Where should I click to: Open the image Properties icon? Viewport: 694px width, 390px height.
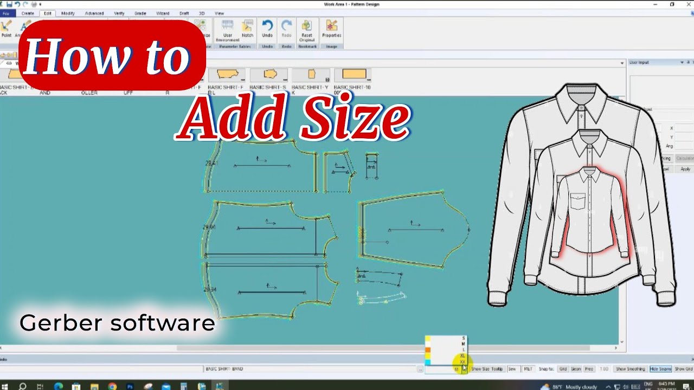point(331,28)
